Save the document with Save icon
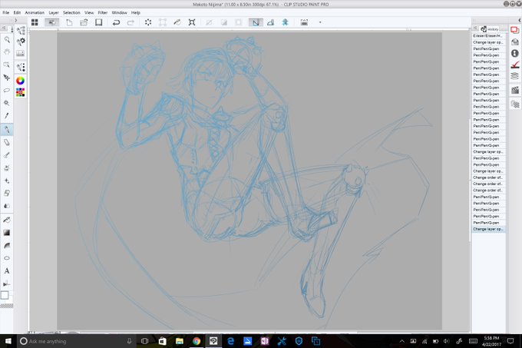The height and width of the screenshot is (348, 522). [x=98, y=22]
